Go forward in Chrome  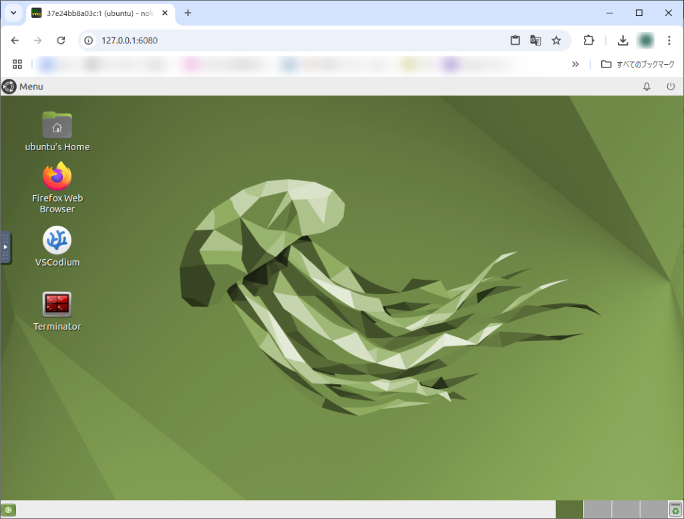(x=38, y=41)
